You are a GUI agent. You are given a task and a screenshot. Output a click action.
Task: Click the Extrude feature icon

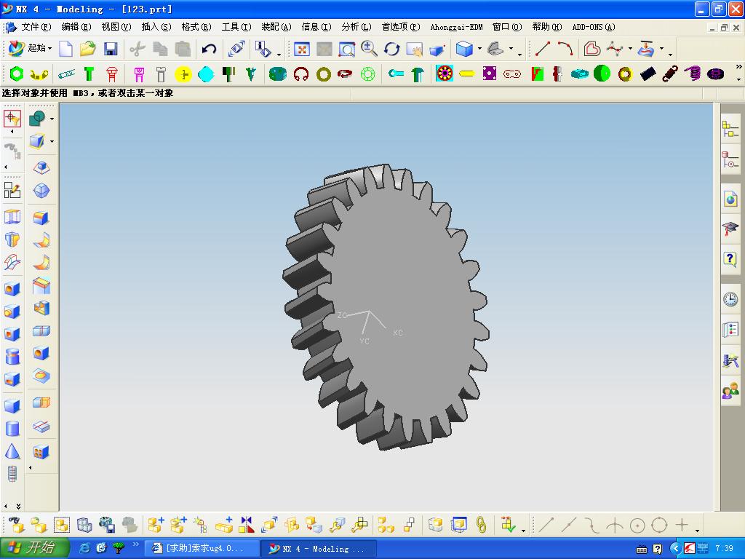[12, 217]
